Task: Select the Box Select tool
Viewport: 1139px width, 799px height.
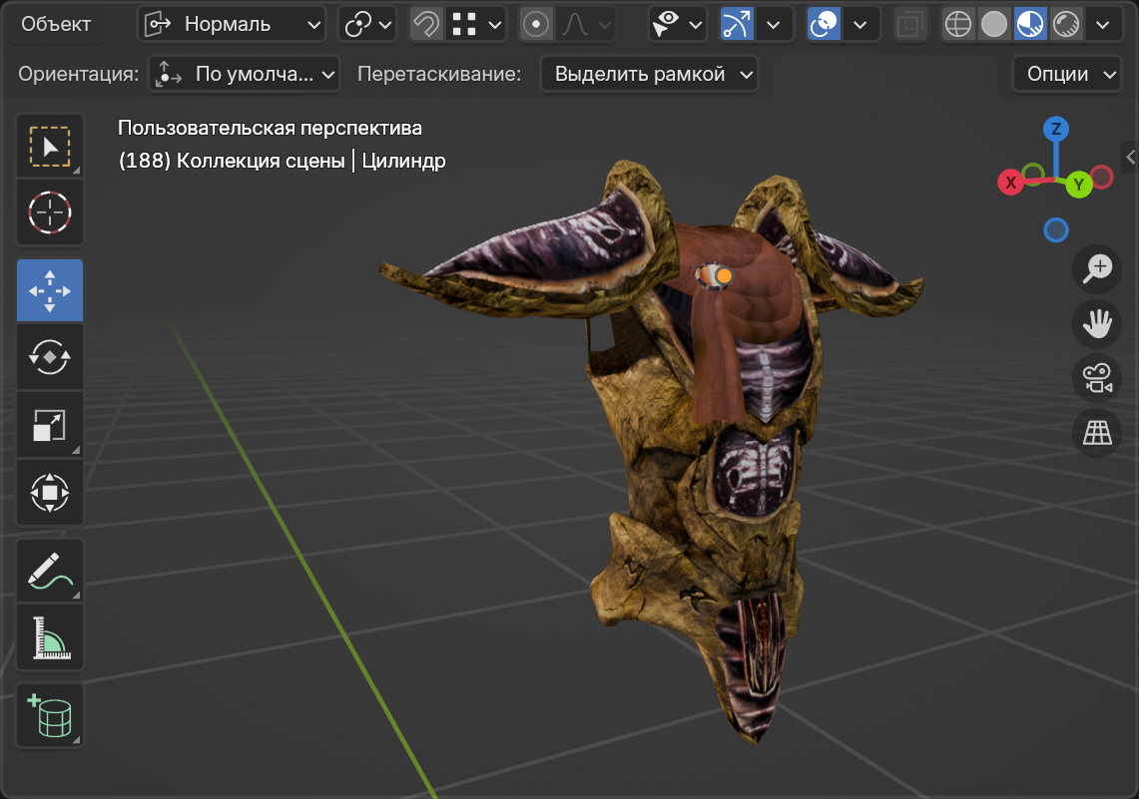Action: 50,147
